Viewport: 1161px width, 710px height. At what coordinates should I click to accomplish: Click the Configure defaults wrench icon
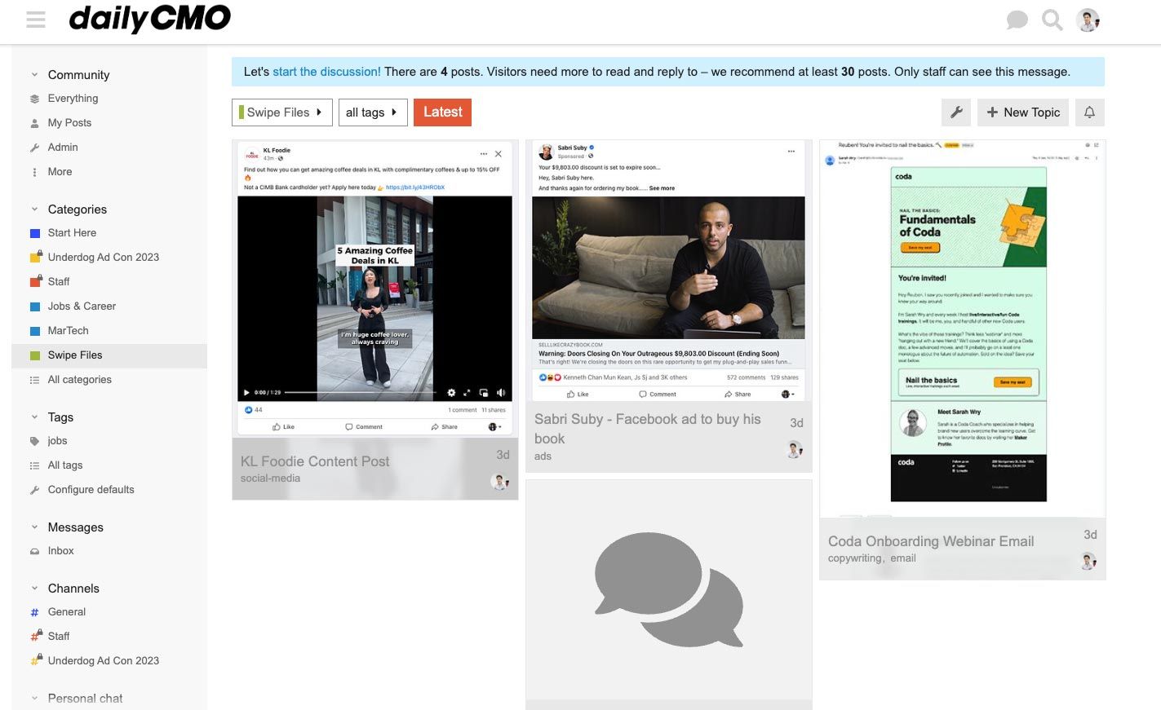pyautogui.click(x=34, y=490)
